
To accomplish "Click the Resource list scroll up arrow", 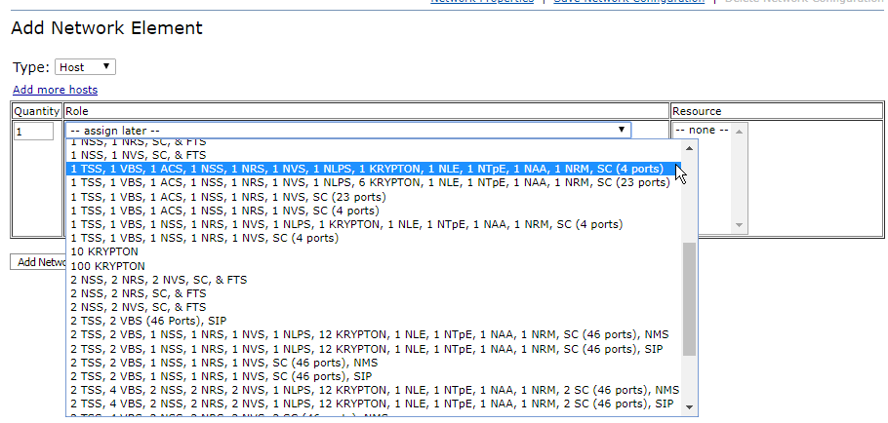I will pos(739,131).
